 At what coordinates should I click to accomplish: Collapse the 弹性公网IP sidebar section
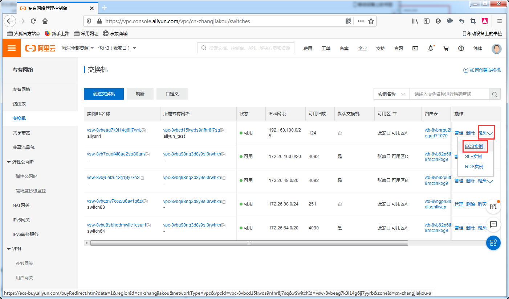tap(9, 162)
